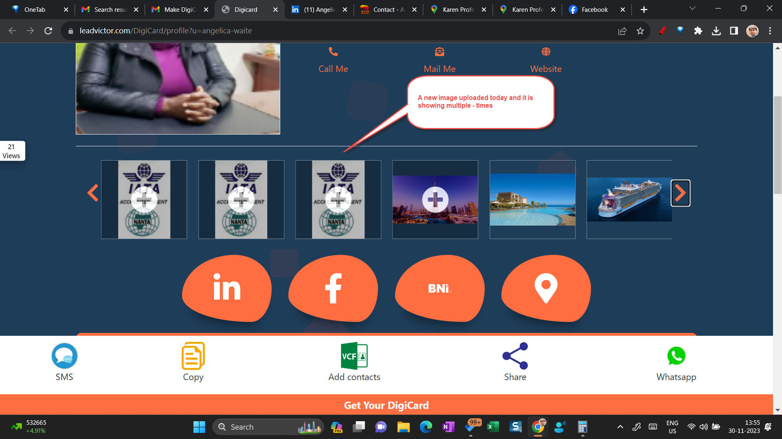Open the Mail Me icon

pos(439,52)
